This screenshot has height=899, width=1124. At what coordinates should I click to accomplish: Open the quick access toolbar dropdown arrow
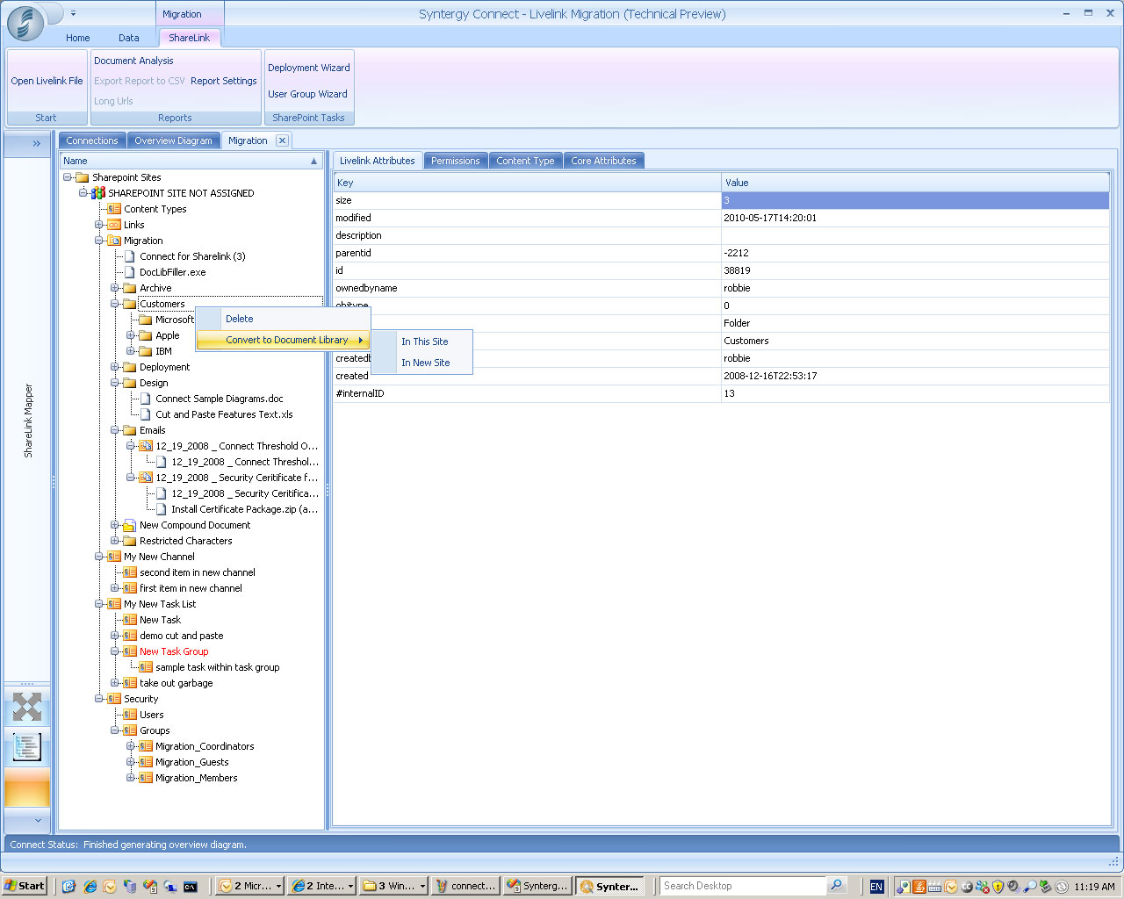tap(73, 14)
